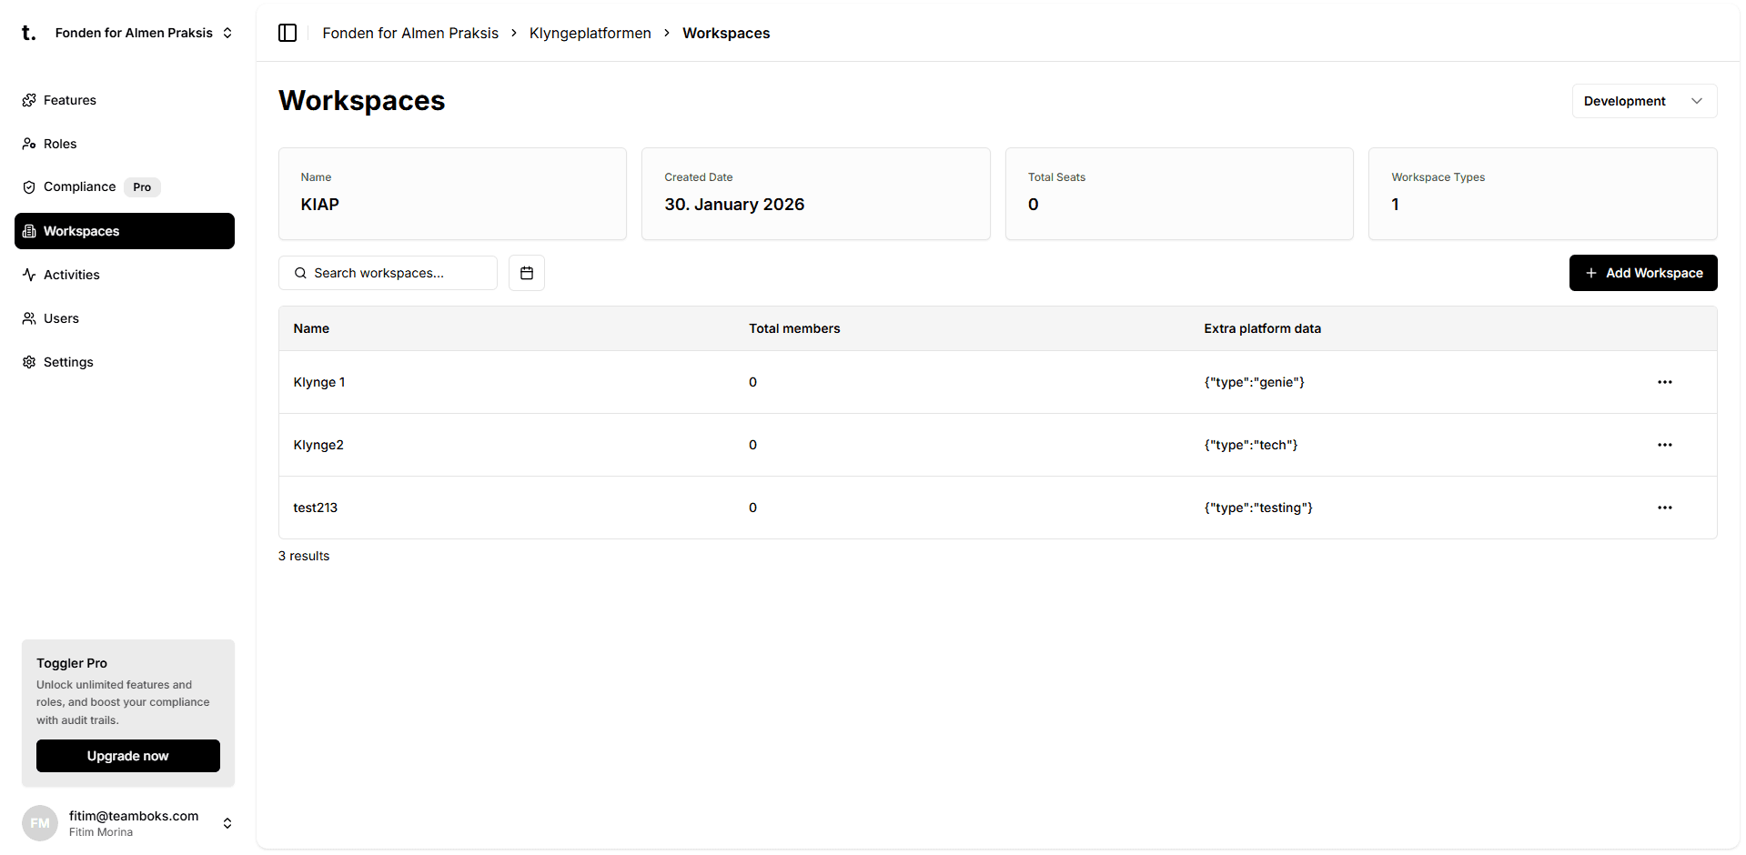
Task: Open the Fonden for Almen Praksis organization switcher
Action: pyautogui.click(x=143, y=33)
